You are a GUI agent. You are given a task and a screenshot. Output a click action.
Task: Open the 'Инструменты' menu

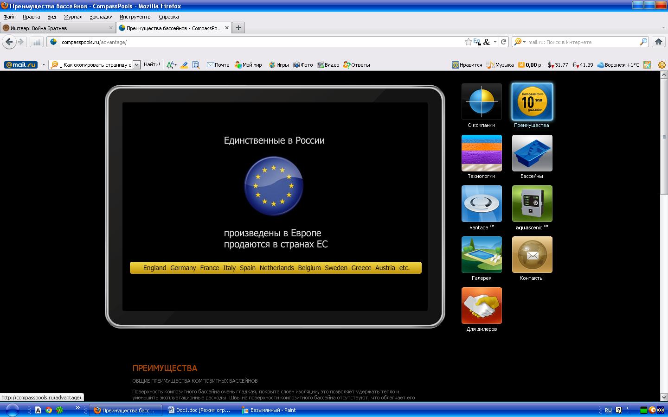(x=135, y=17)
